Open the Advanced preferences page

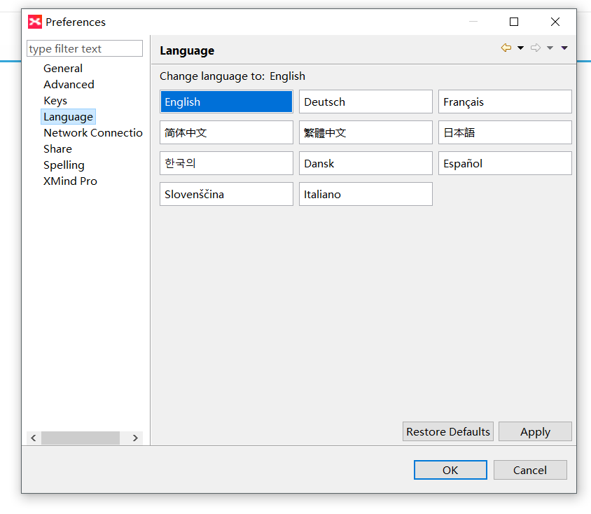click(69, 85)
